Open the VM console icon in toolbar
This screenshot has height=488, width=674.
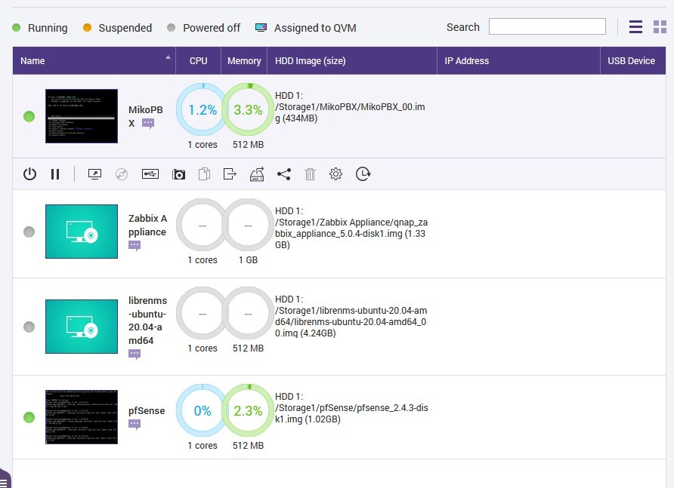pos(95,174)
